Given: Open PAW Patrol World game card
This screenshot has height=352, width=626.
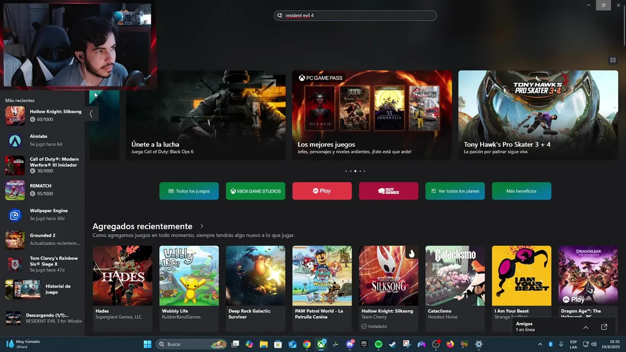Looking at the screenshot, I should pyautogui.click(x=322, y=288).
